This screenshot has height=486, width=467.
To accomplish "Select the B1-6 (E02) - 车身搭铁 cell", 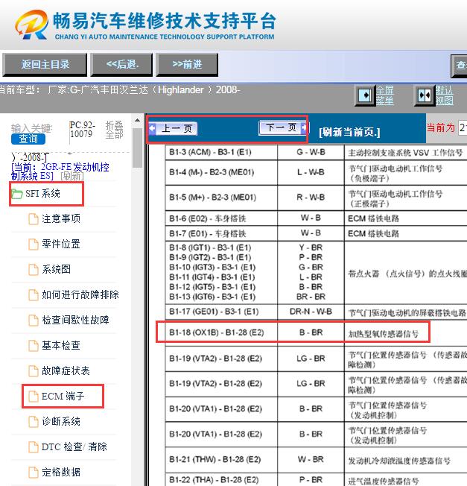I will (x=221, y=218).
